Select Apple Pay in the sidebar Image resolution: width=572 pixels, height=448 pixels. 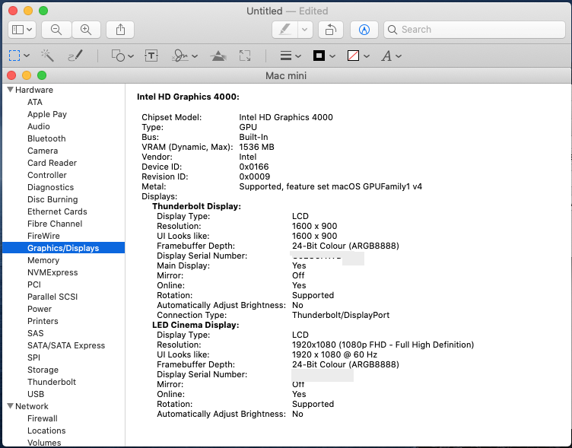[47, 114]
